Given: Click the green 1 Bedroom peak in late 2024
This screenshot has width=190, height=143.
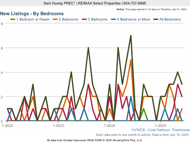Looking at the screenshot, I should pos(144,109).
